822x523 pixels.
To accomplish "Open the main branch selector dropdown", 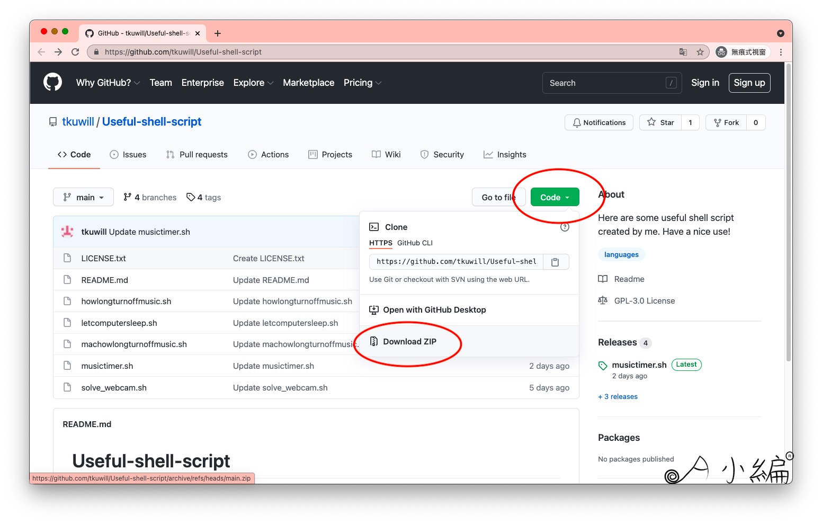I will point(83,197).
